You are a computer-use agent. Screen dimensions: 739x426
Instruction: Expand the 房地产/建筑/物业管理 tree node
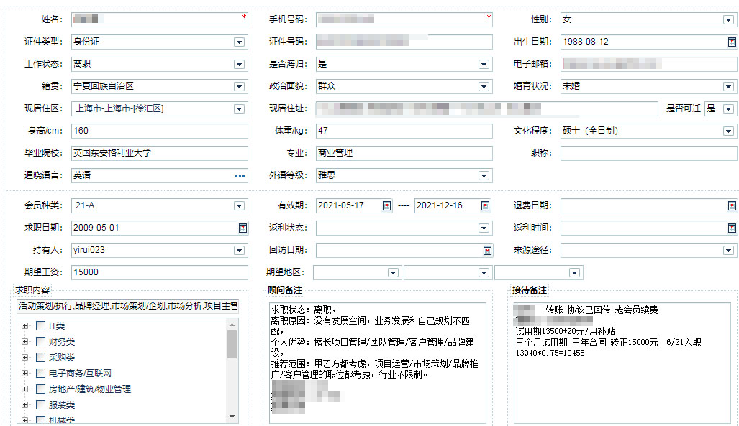click(x=24, y=389)
